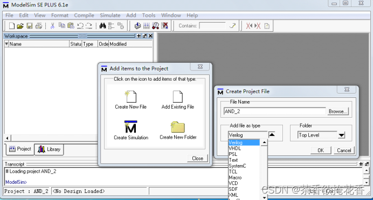The height and width of the screenshot is (200, 373).
Task: Click the file type list scroll down arrow
Action: pyautogui.click(x=264, y=197)
